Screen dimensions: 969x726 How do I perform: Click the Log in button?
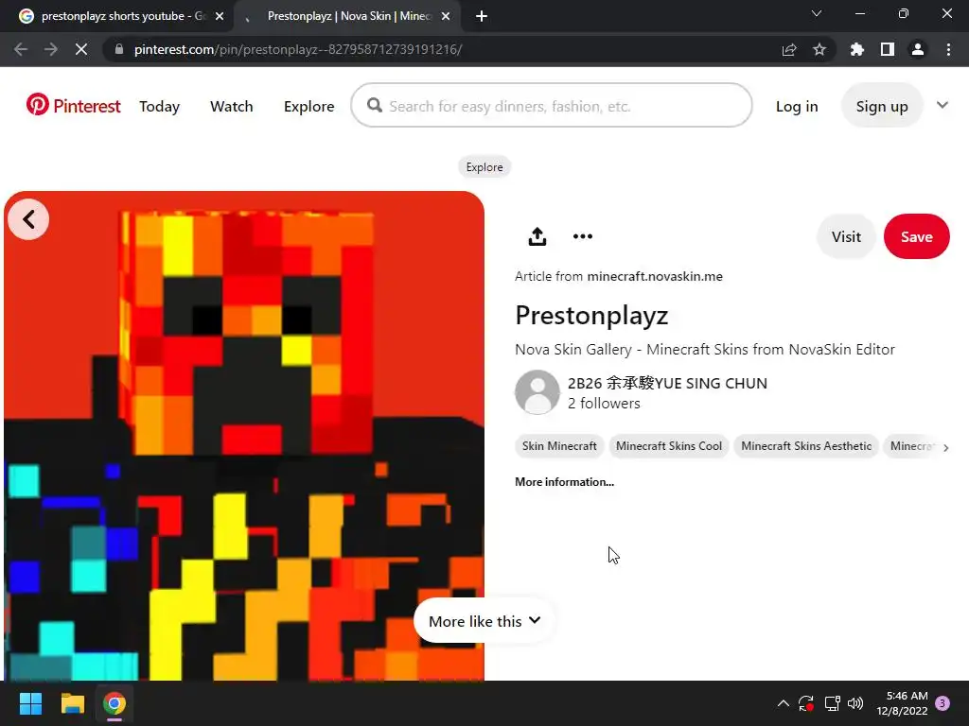point(797,106)
